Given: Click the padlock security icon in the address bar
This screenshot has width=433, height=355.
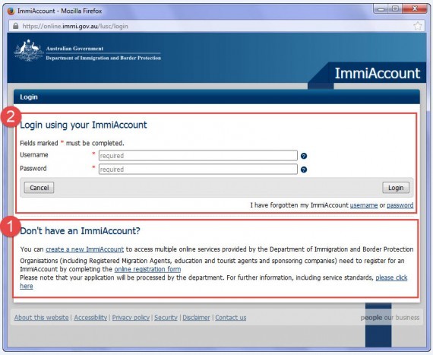Looking at the screenshot, I should tap(16, 26).
